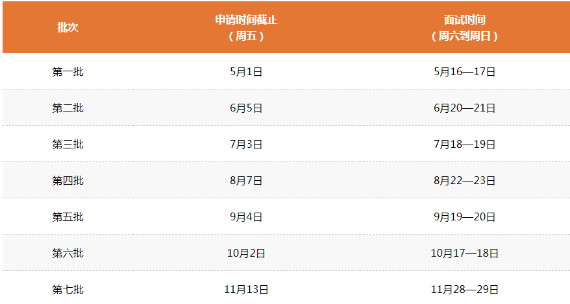Click the 11月28—29日 interview date

[464, 290]
